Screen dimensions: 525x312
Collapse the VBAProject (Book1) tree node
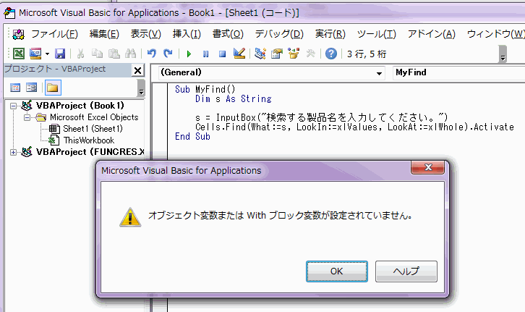[13, 106]
